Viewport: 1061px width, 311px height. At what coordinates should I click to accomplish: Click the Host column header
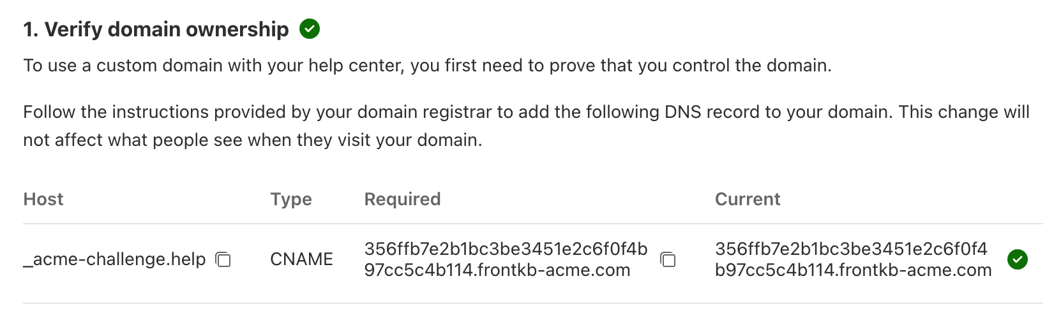point(43,199)
